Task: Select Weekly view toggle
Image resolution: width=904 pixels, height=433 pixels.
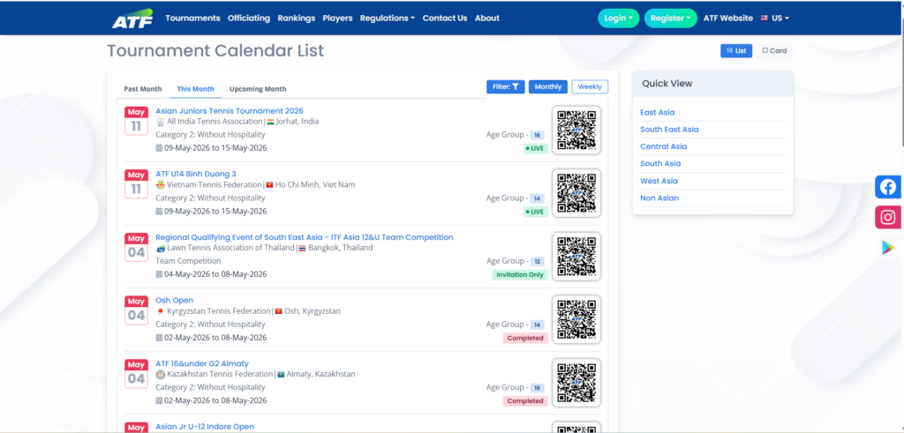Action: [x=590, y=86]
